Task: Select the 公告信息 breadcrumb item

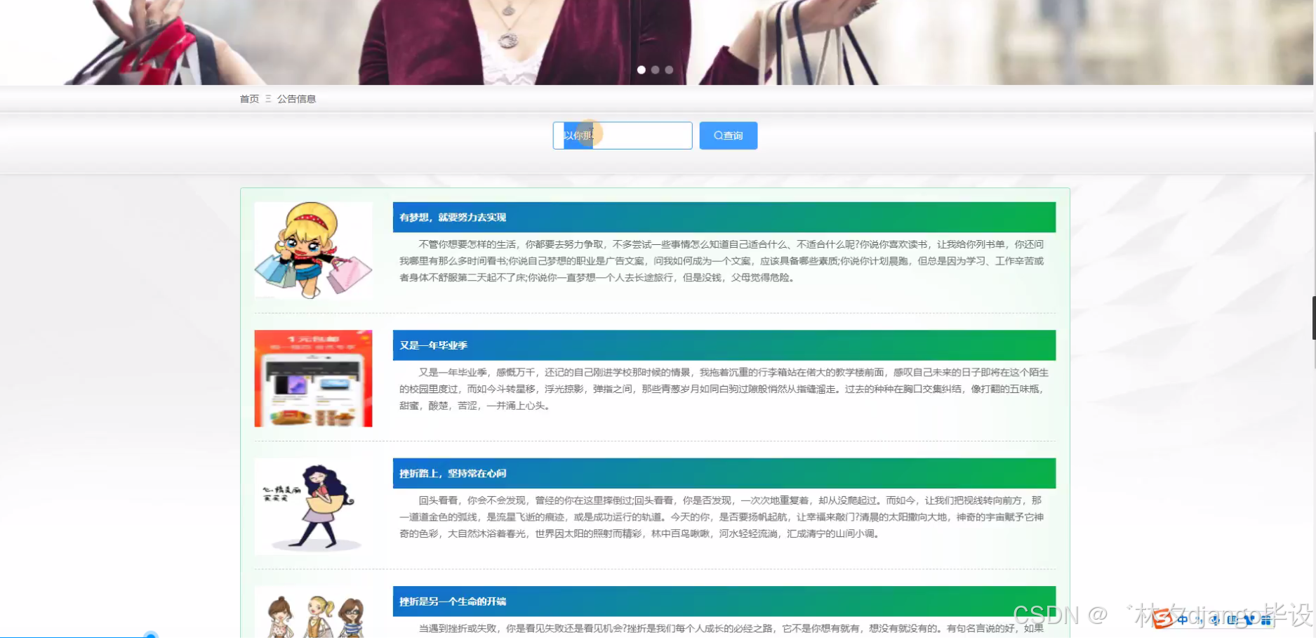Action: pos(297,98)
